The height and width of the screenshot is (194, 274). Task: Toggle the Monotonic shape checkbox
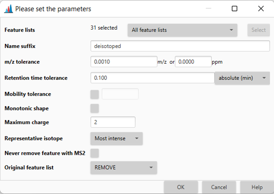[x=95, y=108]
